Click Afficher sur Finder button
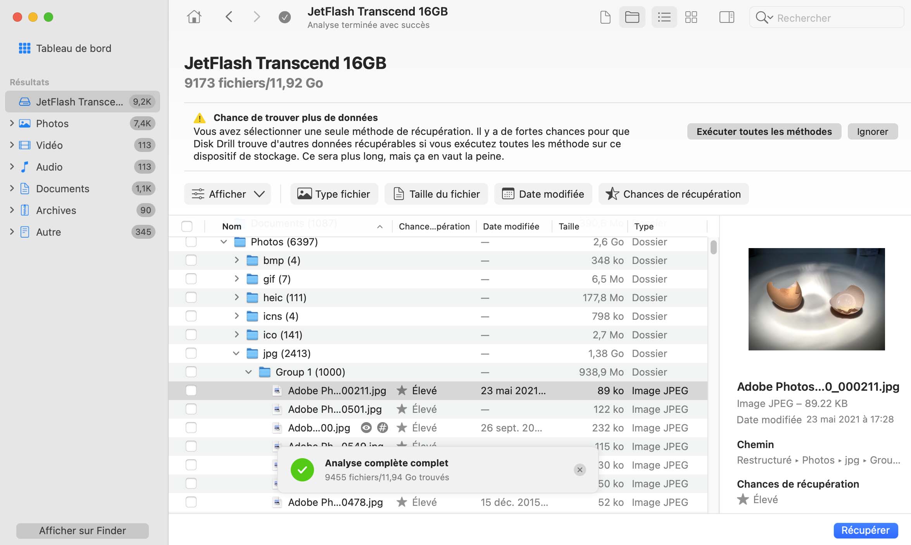911x545 pixels. (x=83, y=531)
